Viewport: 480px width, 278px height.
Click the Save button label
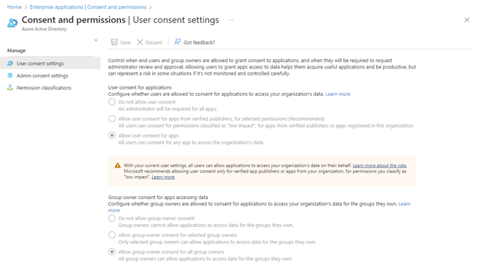pos(125,43)
